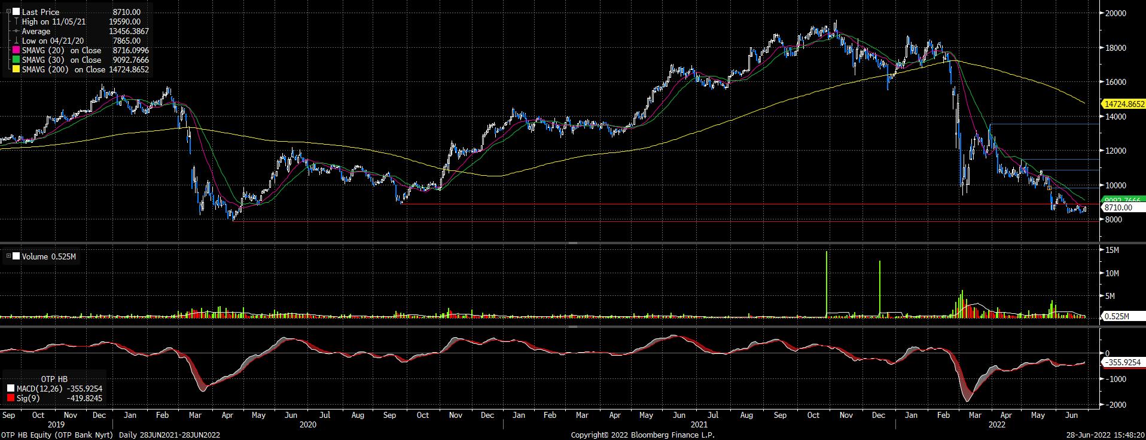Select the 'Last Price' legend label
This screenshot has height=440, width=1146.
[41, 12]
